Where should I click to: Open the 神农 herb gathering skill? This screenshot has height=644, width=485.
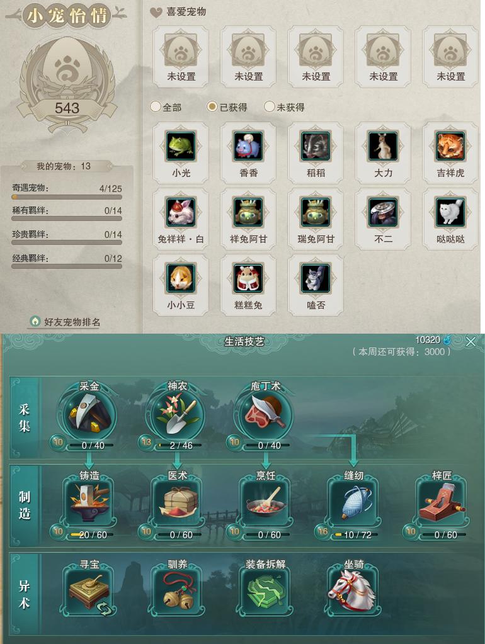tap(177, 414)
